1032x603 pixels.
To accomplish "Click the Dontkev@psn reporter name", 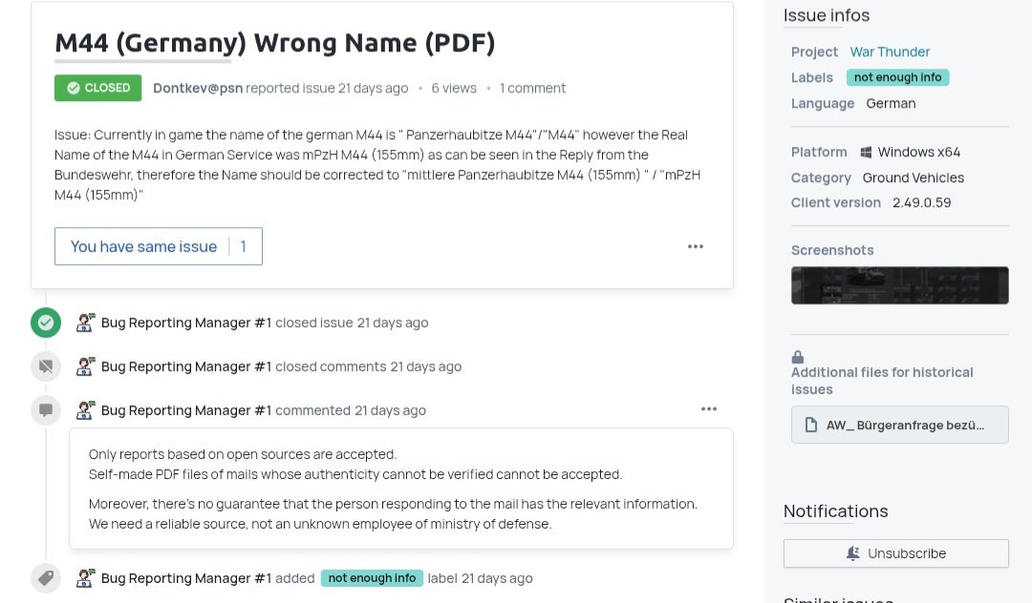I will coord(198,88).
